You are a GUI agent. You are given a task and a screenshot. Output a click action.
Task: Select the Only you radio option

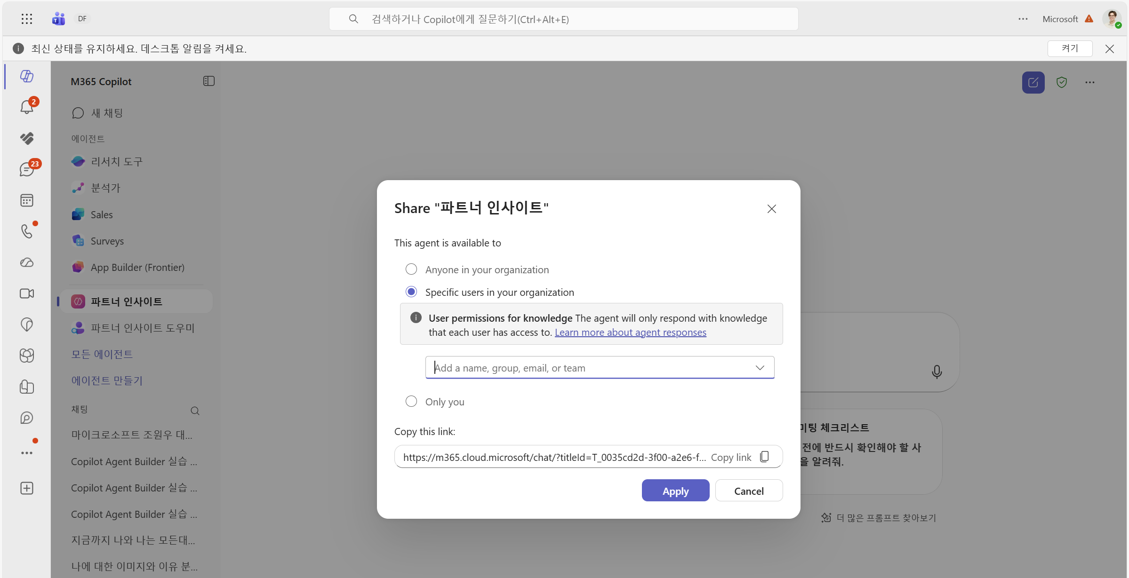pyautogui.click(x=411, y=401)
